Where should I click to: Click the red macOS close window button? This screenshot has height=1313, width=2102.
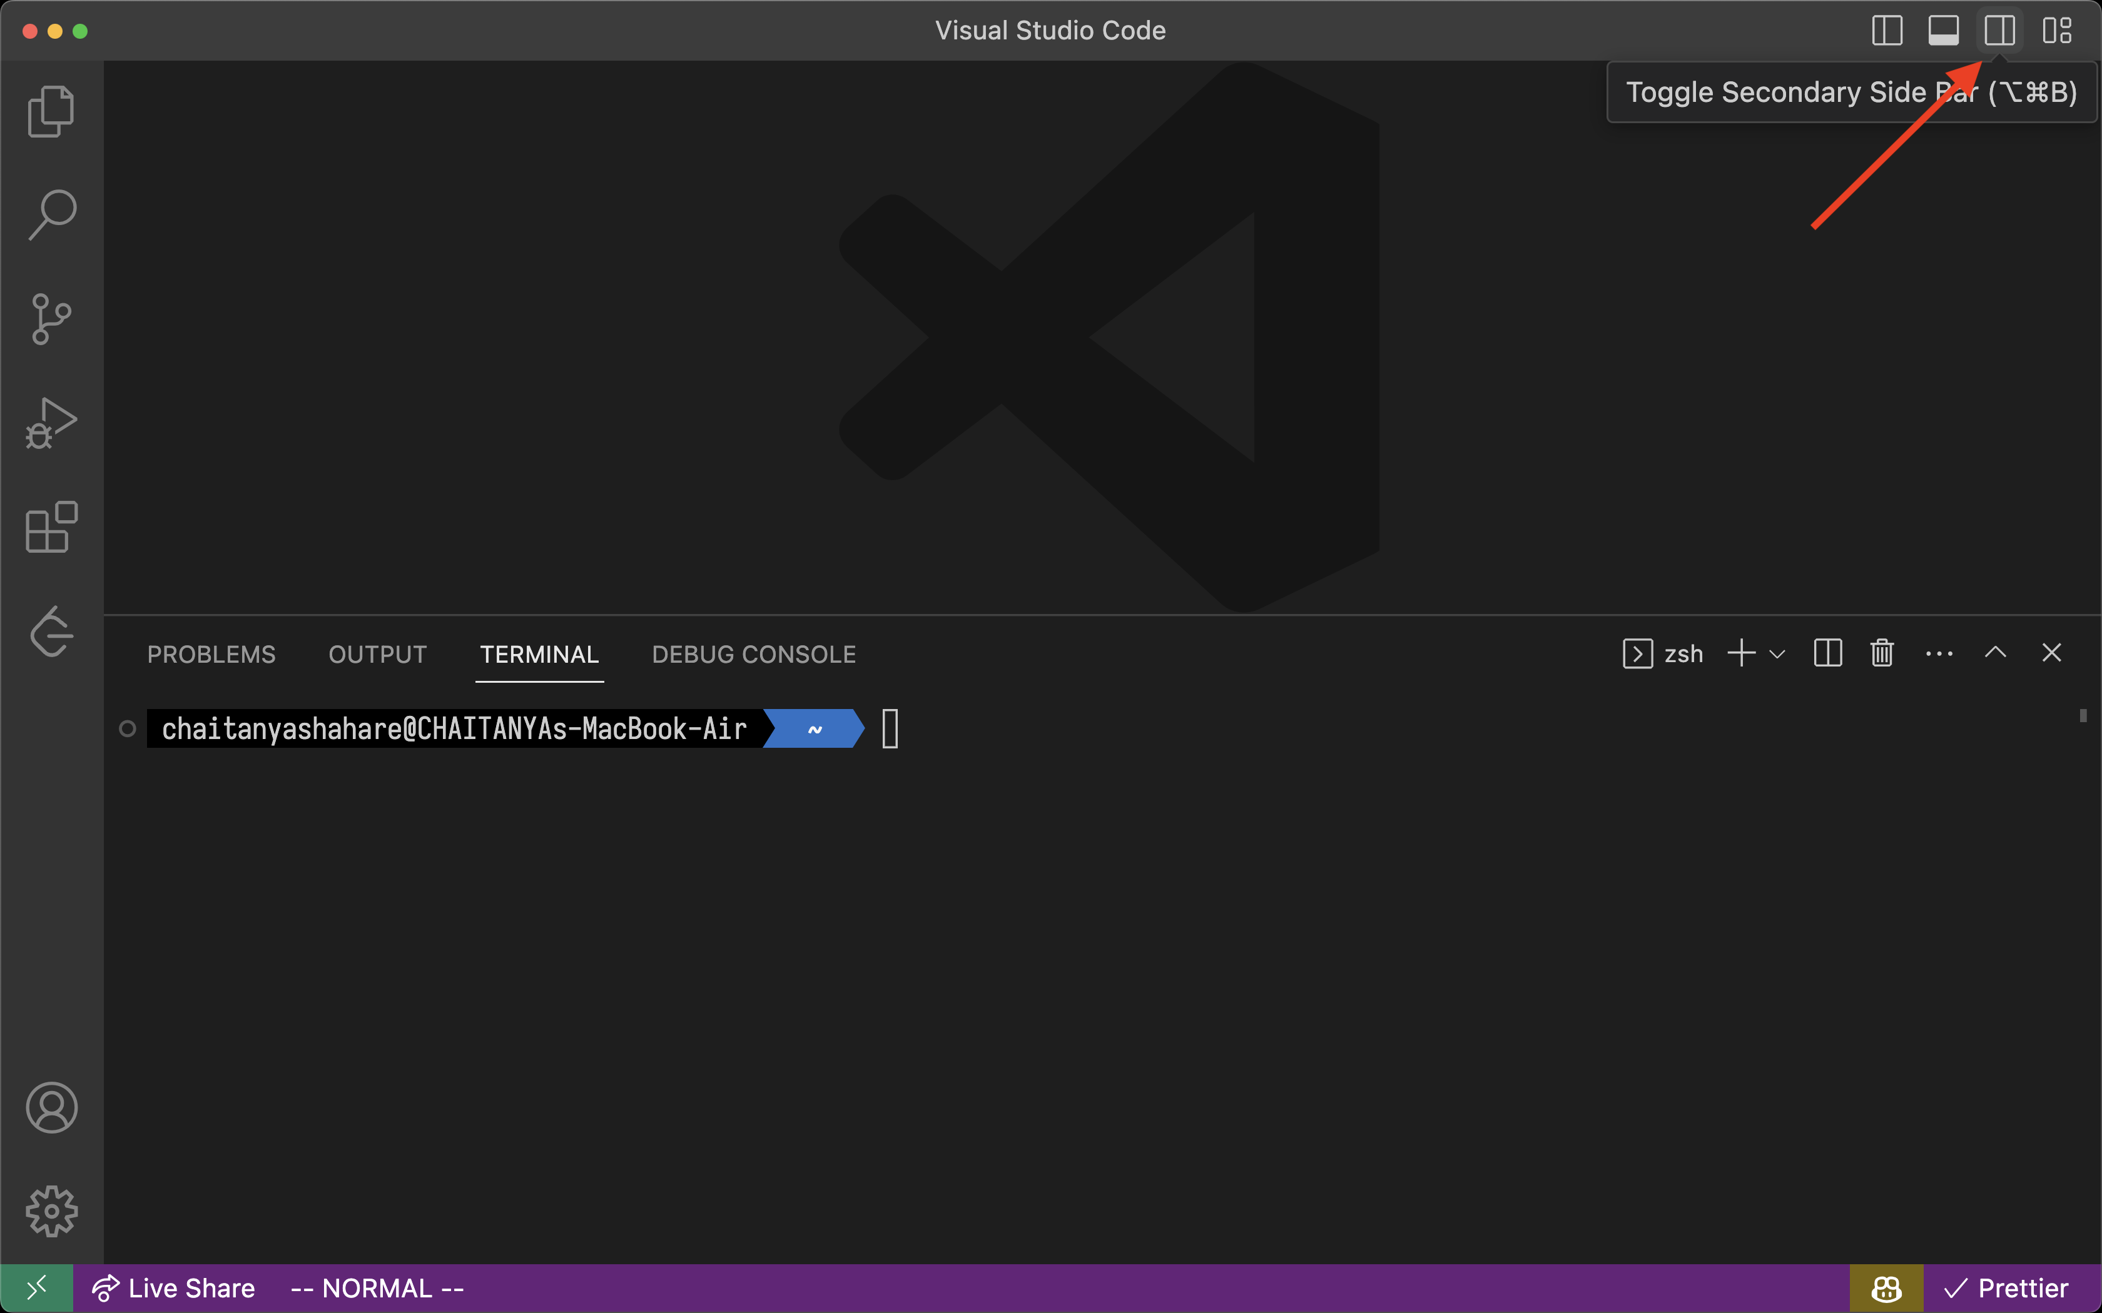coord(29,31)
